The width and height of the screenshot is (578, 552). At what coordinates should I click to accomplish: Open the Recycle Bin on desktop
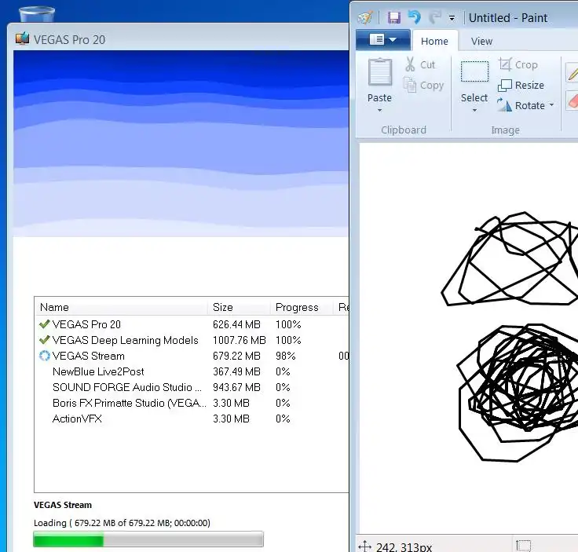point(37,14)
